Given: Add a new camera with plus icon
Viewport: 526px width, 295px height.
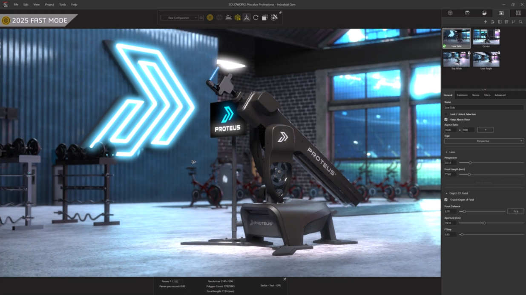Looking at the screenshot, I should point(486,22).
